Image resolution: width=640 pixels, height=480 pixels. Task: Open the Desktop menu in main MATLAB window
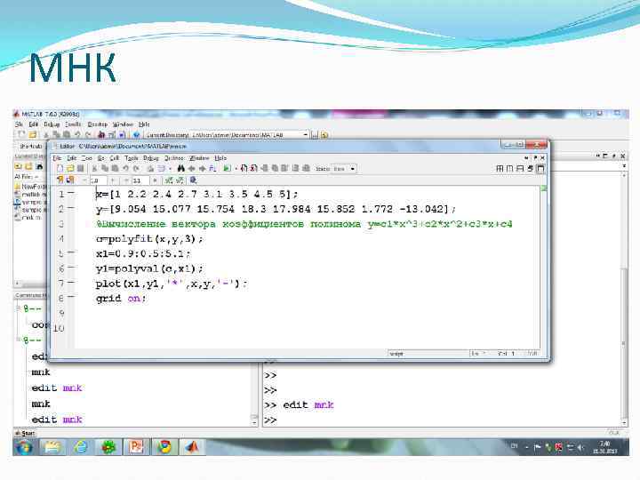98,124
